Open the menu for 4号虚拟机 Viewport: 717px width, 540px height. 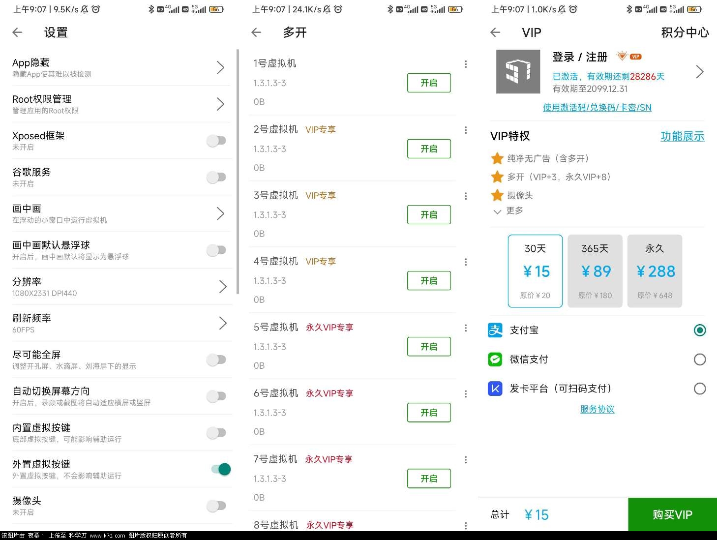[x=466, y=262]
